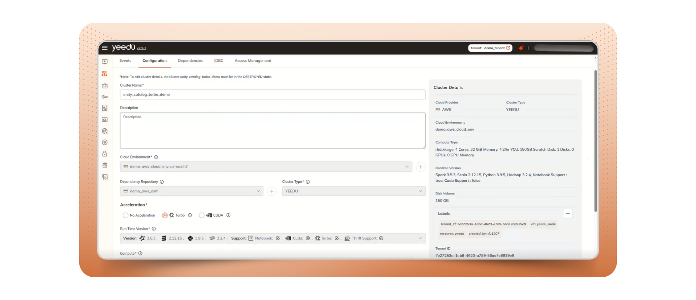The width and height of the screenshot is (696, 300).
Task: Click the vm: yeedu_node label chip
Action: click(x=543, y=224)
